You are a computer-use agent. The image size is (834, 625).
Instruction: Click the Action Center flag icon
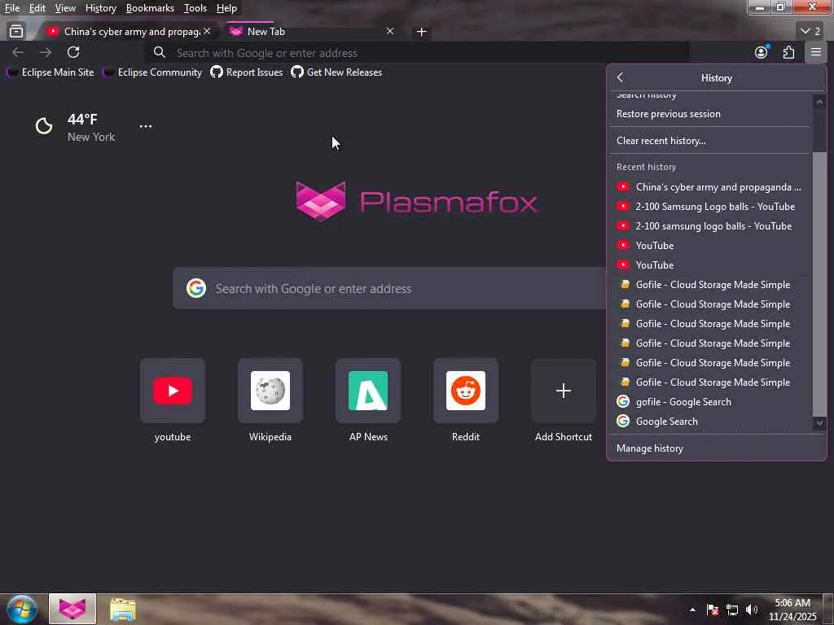713,610
